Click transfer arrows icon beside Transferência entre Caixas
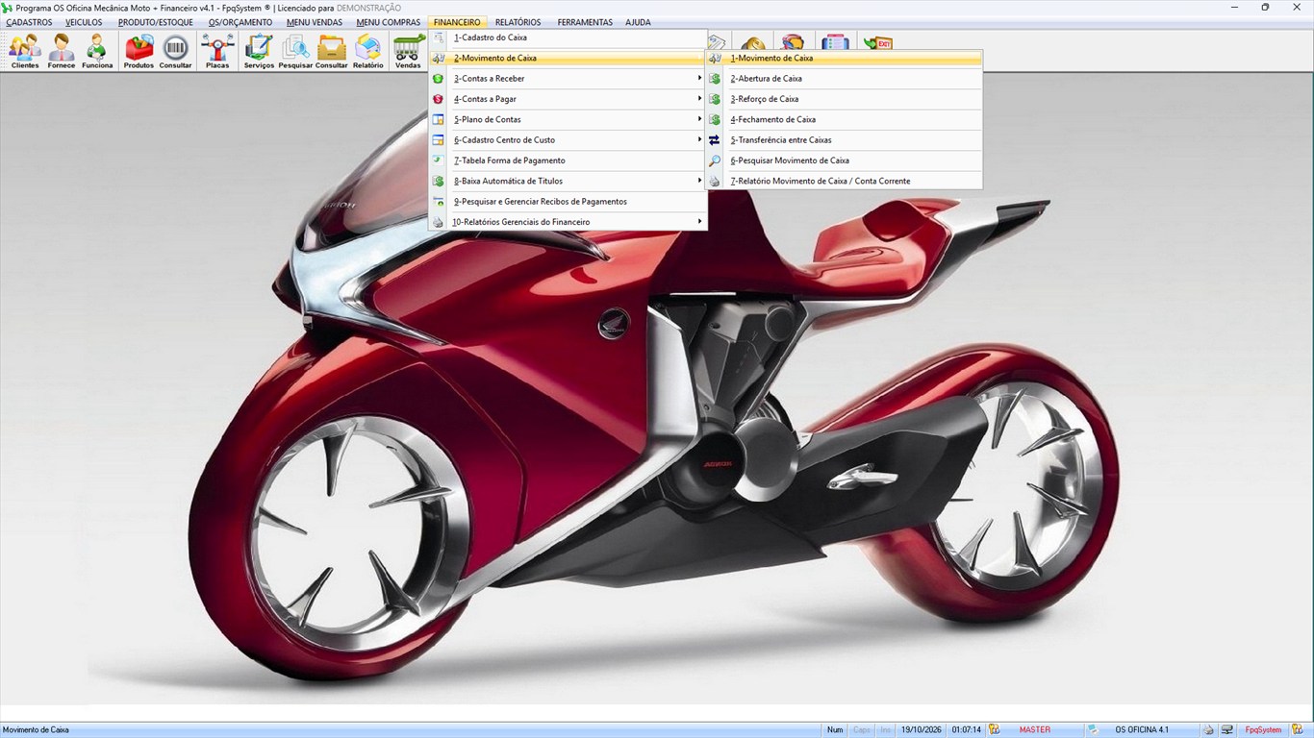Viewport: 1314px width, 738px height. tap(714, 140)
